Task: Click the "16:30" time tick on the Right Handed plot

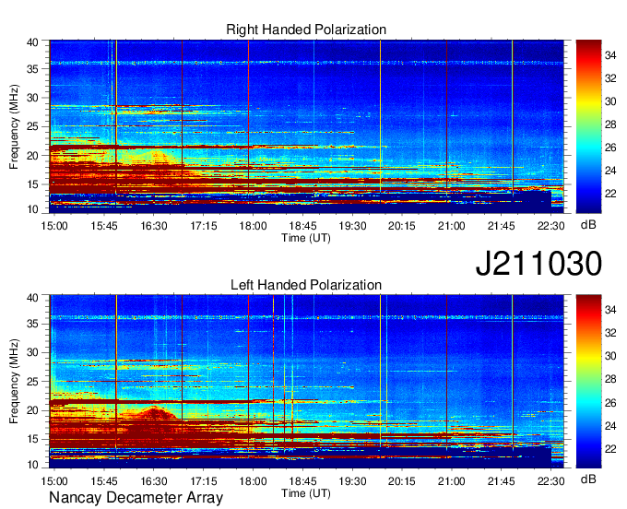Action: 154,226
